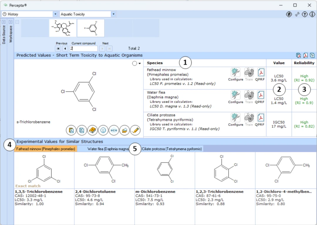Open the wrench settings icon at top right

click(x=297, y=14)
